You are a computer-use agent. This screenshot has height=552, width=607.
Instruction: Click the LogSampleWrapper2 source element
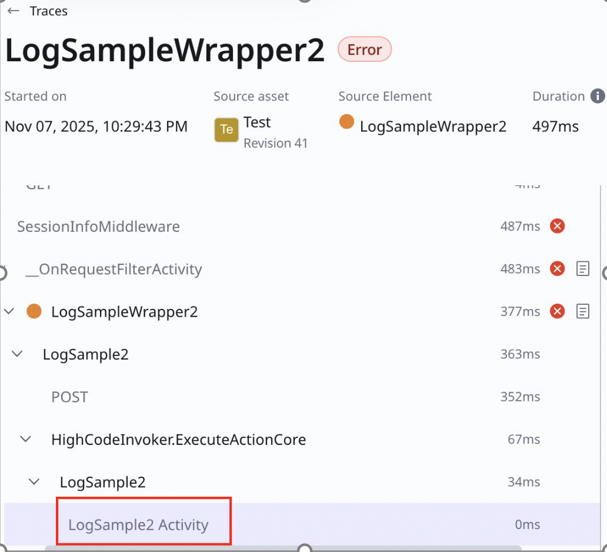coord(433,127)
